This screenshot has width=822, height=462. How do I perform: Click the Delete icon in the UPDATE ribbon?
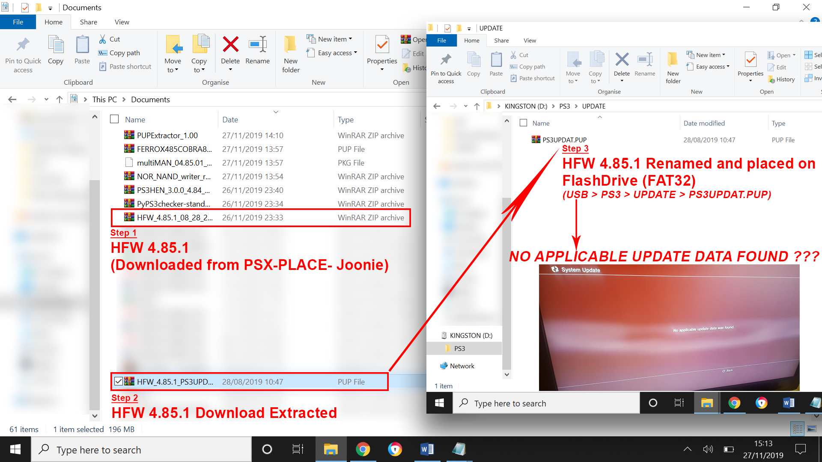coord(622,60)
